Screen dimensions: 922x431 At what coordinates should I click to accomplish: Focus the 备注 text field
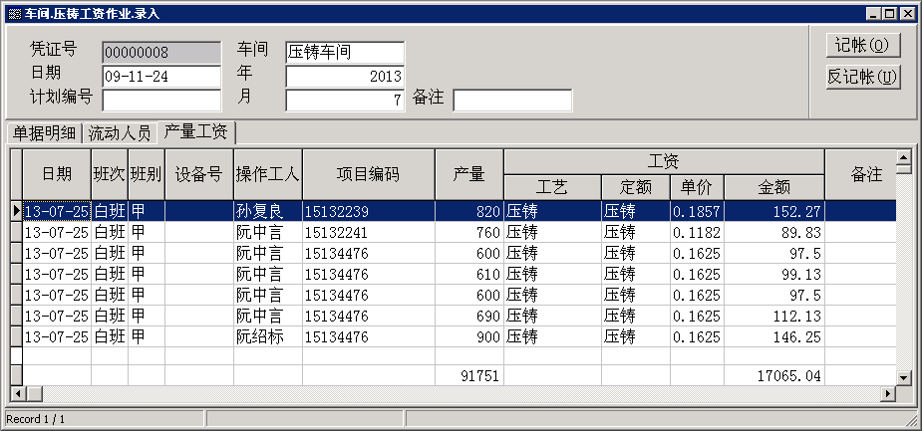click(512, 100)
